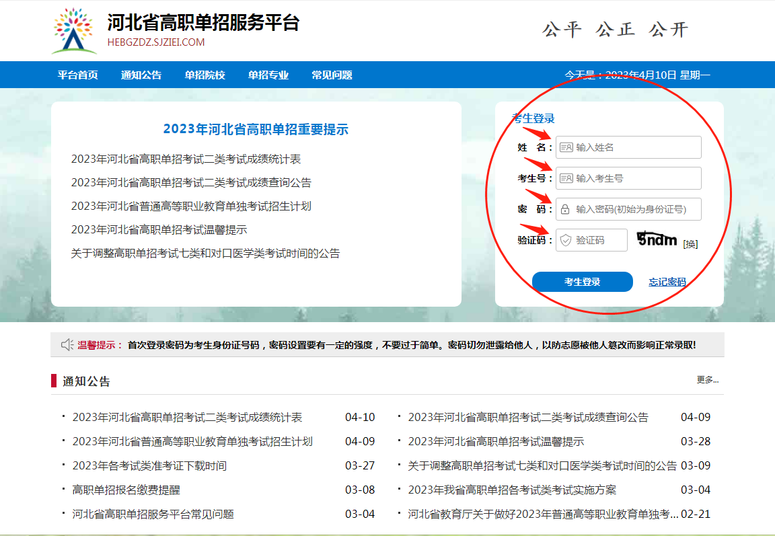Image resolution: width=775 pixels, height=536 pixels.
Task: Open the 平台首页 menu item
Action: pos(77,75)
